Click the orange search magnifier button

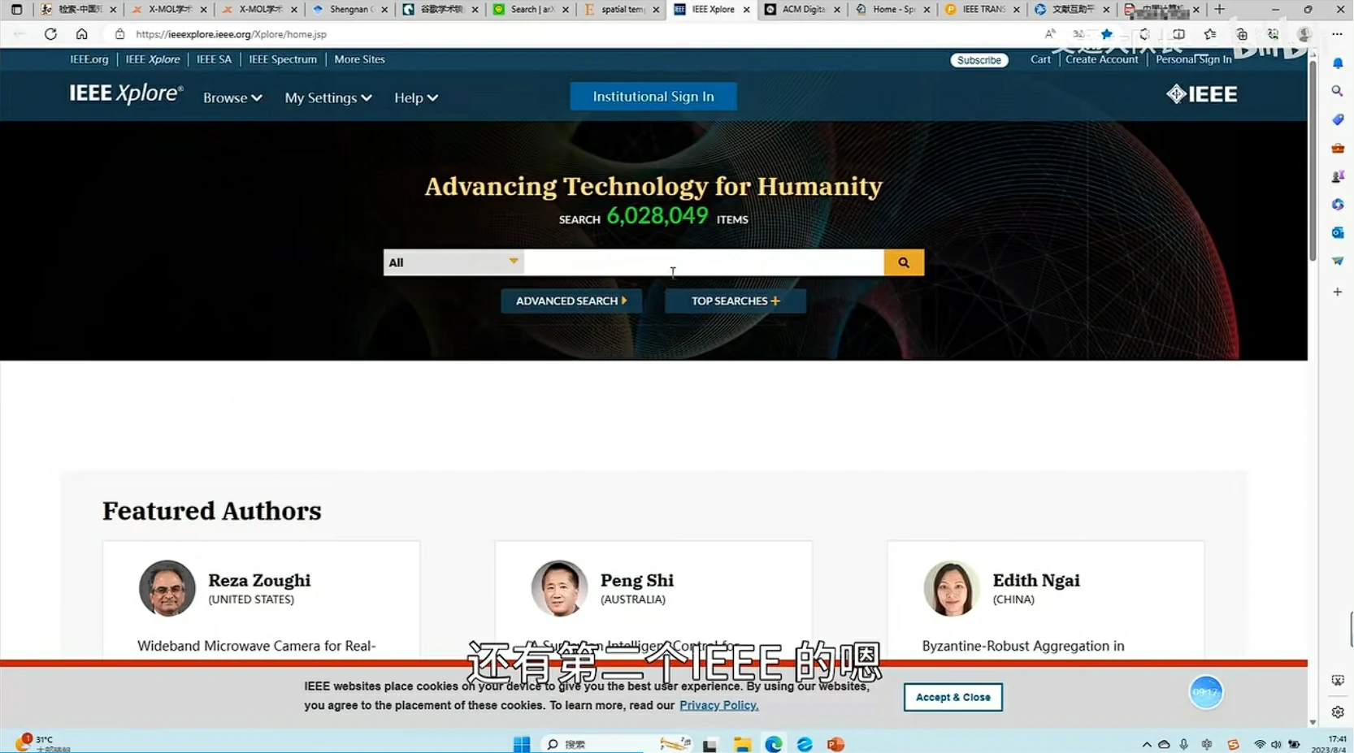[x=903, y=262]
